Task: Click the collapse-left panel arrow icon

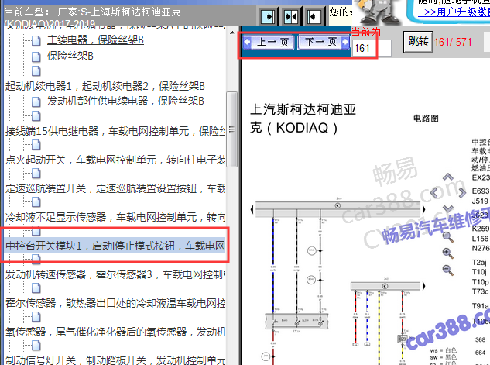Action: 314,16
